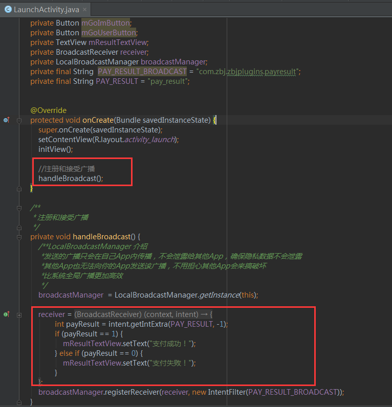Image resolution: width=392 pixels, height=407 pixels.
Task: Click the "pay_result" string literal
Action: 168,81
